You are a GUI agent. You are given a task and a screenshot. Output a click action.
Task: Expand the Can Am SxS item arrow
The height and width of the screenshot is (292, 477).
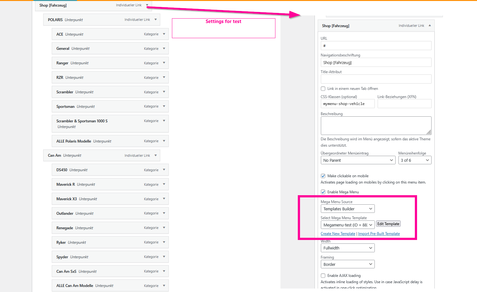pyautogui.click(x=164, y=271)
